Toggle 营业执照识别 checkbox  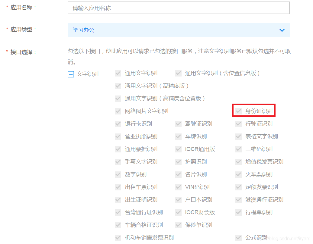(118, 136)
